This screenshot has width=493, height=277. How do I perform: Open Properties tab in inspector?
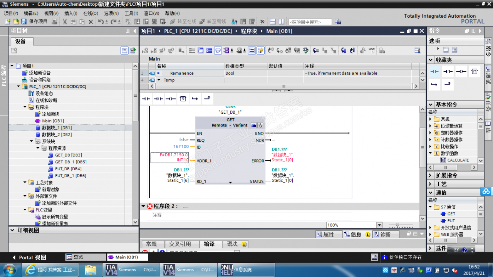tap(329, 234)
